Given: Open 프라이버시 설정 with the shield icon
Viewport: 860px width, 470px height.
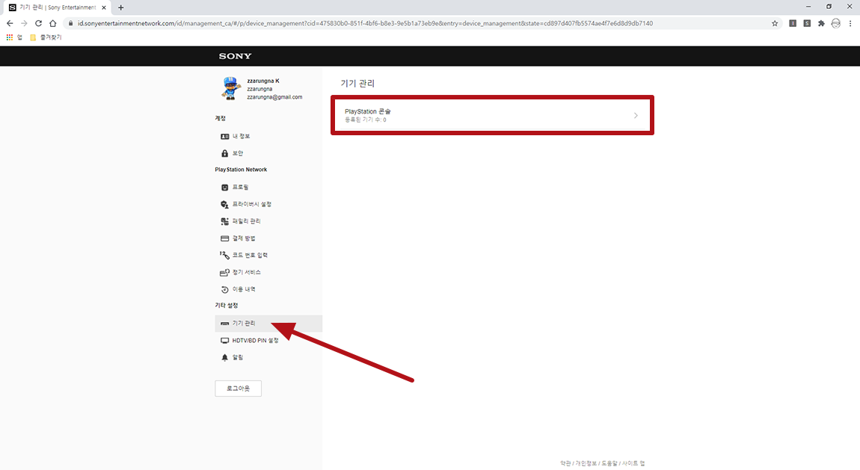Looking at the screenshot, I should [x=224, y=204].
